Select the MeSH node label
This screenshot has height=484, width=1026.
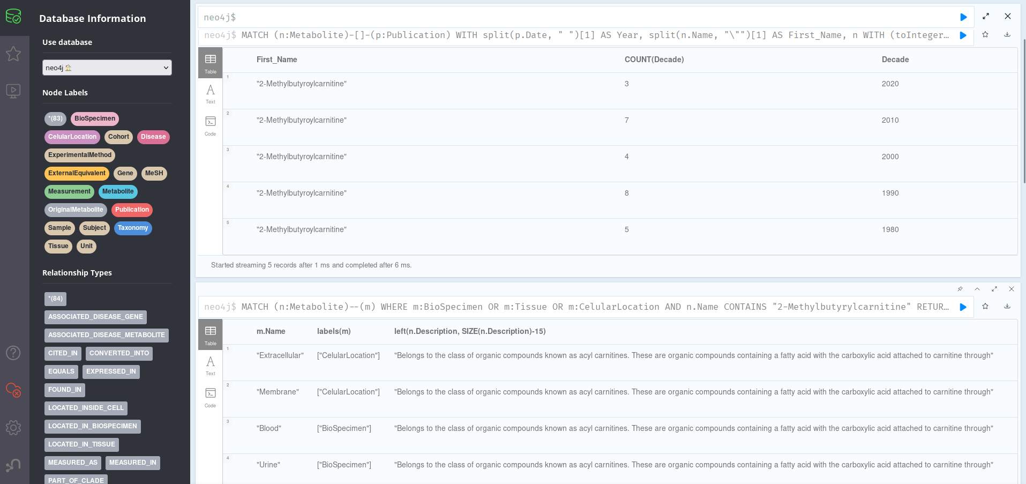coord(154,174)
